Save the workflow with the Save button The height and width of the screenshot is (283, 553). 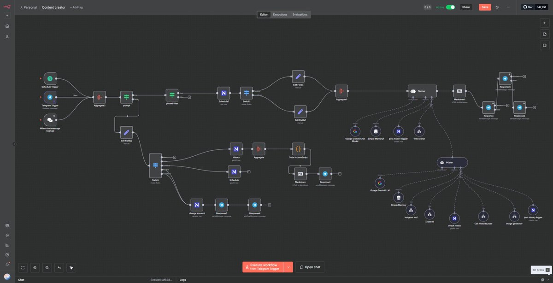point(484,7)
